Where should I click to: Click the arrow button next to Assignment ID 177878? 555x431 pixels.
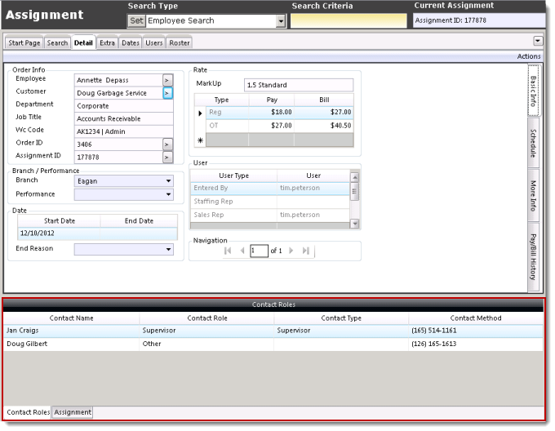tap(167, 157)
